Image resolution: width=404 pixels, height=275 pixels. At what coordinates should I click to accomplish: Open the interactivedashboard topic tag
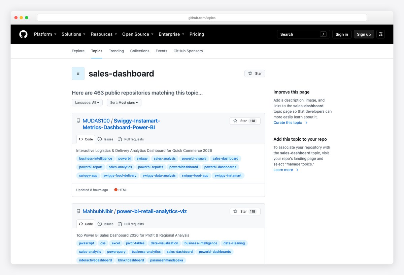[x=95, y=260]
